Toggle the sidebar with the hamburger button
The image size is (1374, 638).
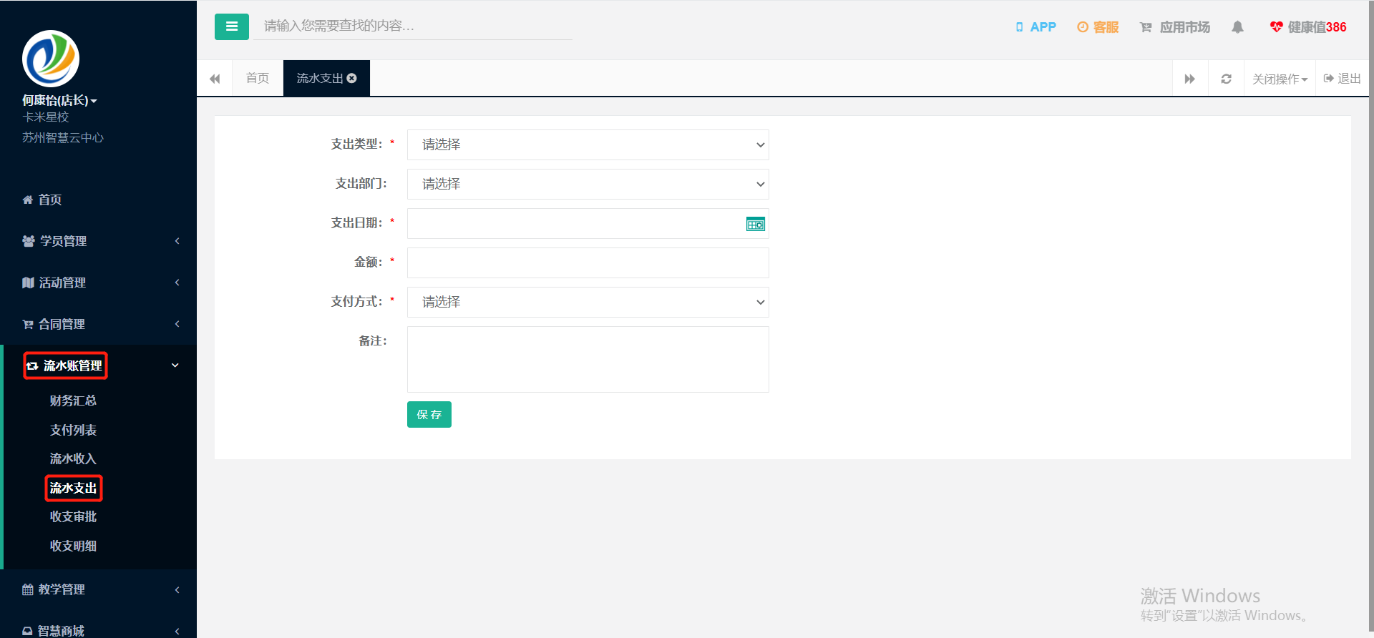pos(232,26)
